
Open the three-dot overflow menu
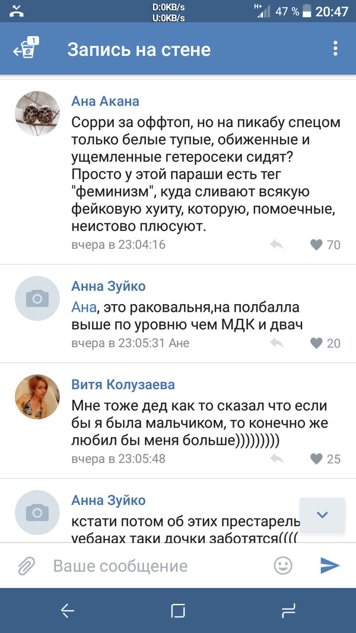[335, 49]
